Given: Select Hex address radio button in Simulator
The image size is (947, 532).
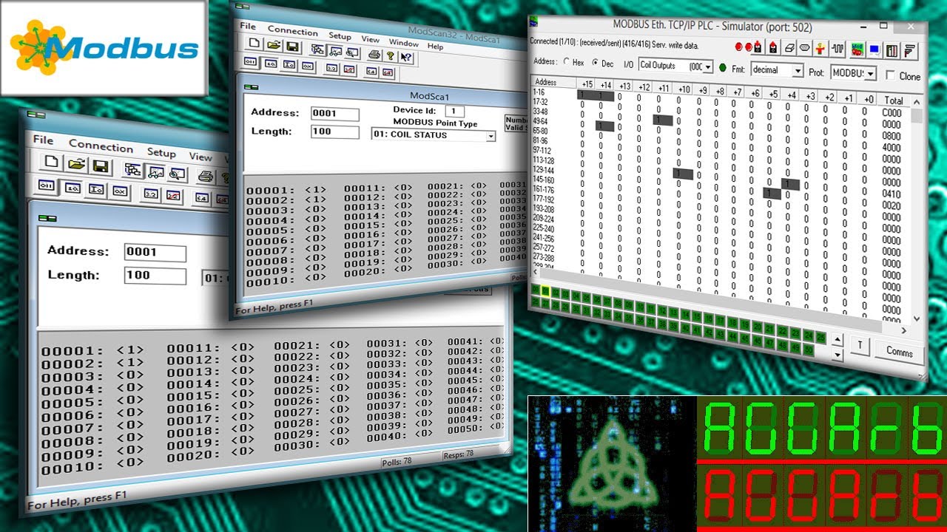Looking at the screenshot, I should pyautogui.click(x=568, y=62).
